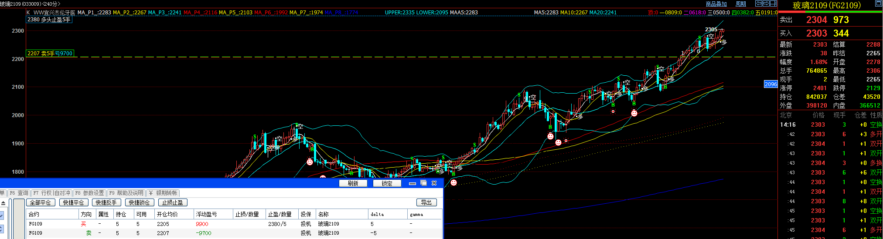This screenshot has height=239, width=883.
Task: Click the chart scroll-left arrow icon
Action: pyautogui.click(x=759, y=3)
